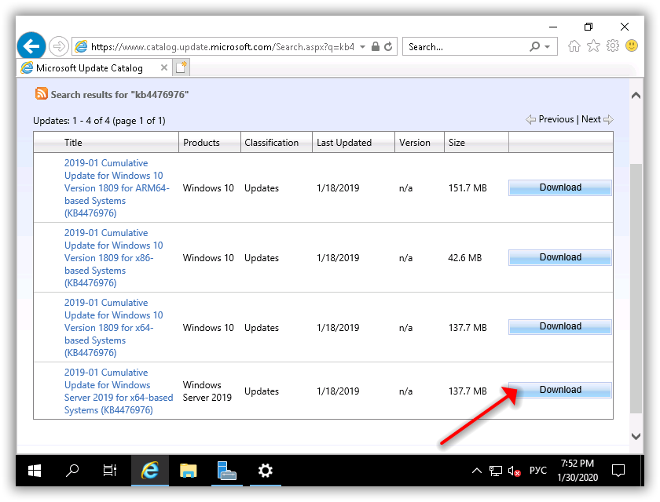660x502 pixels.
Task: Click the Next page link
Action: tap(591, 119)
